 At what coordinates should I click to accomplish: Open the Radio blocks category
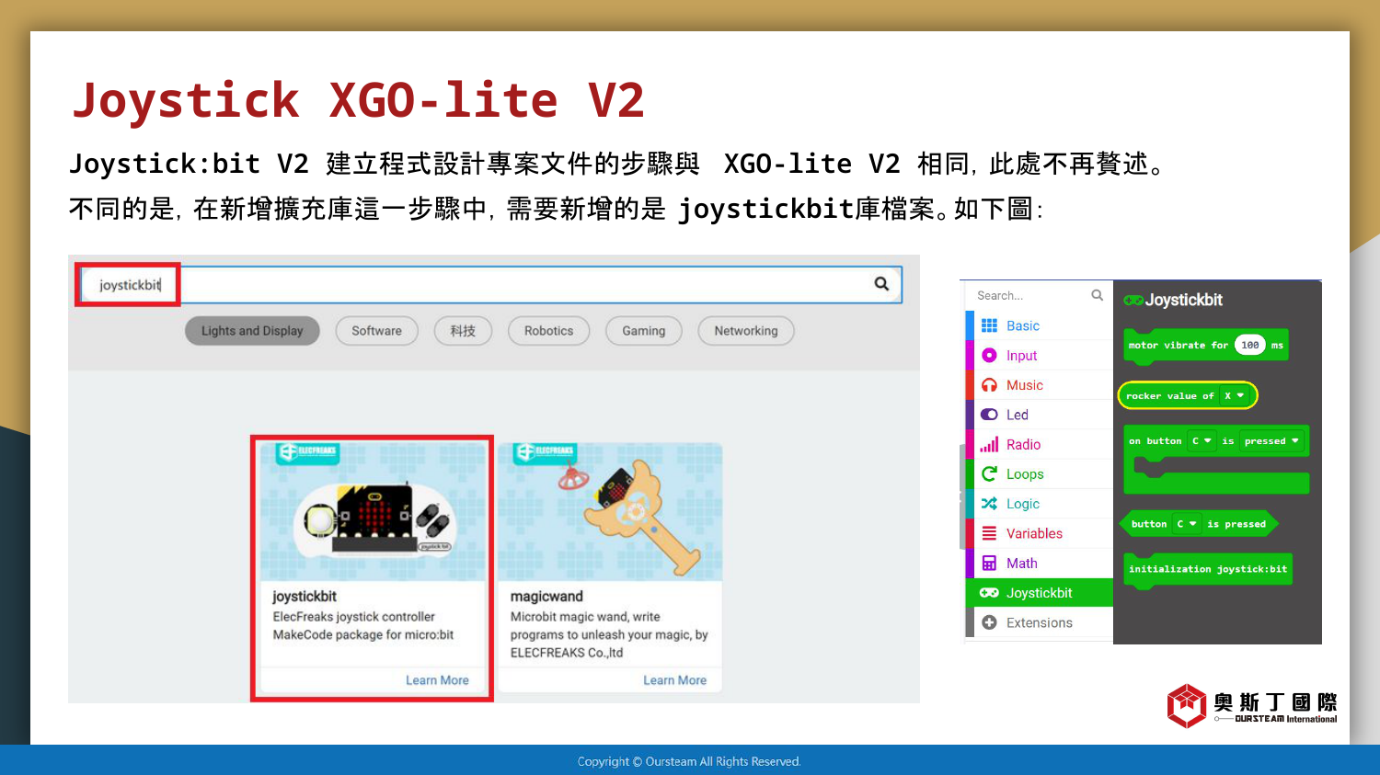click(1039, 444)
